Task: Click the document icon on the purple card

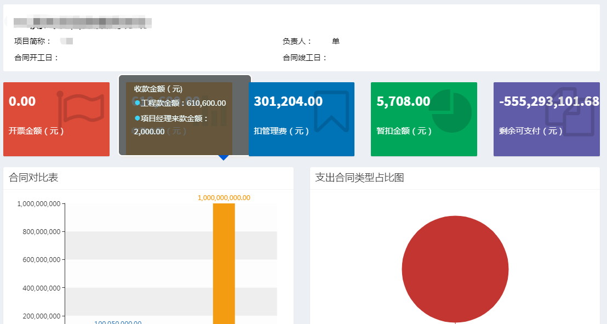Action: tap(569, 112)
